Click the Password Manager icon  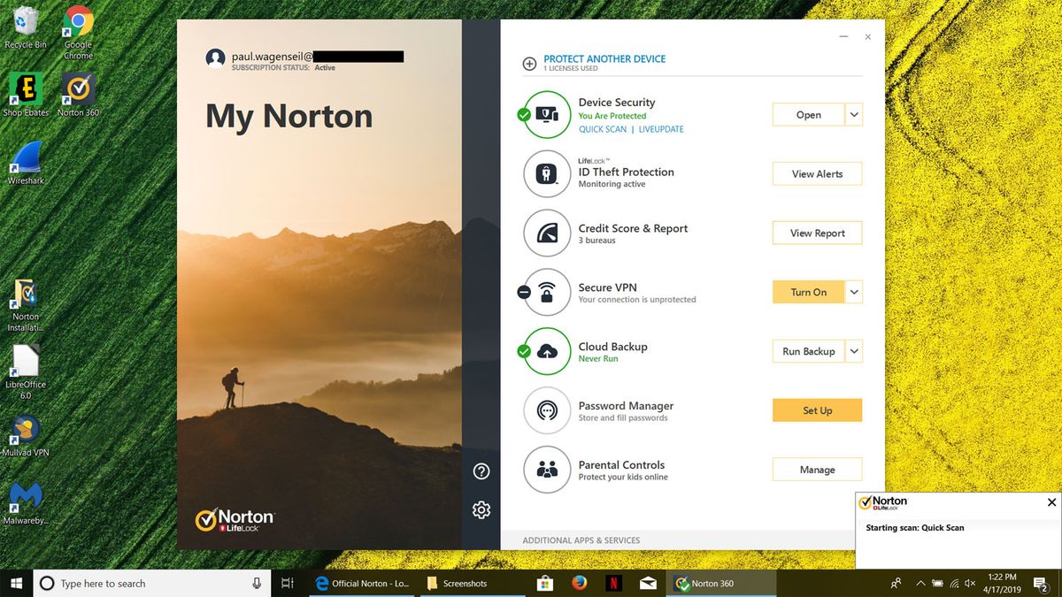[547, 410]
